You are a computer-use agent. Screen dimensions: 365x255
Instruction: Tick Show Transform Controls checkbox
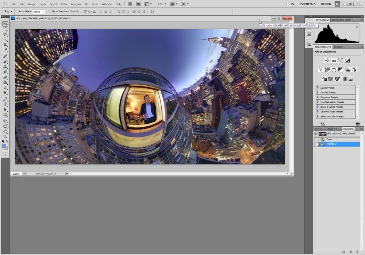pos(50,11)
